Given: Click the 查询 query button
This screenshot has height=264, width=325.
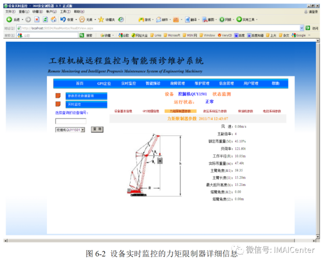Looking at the screenshot, I should click(98, 130).
